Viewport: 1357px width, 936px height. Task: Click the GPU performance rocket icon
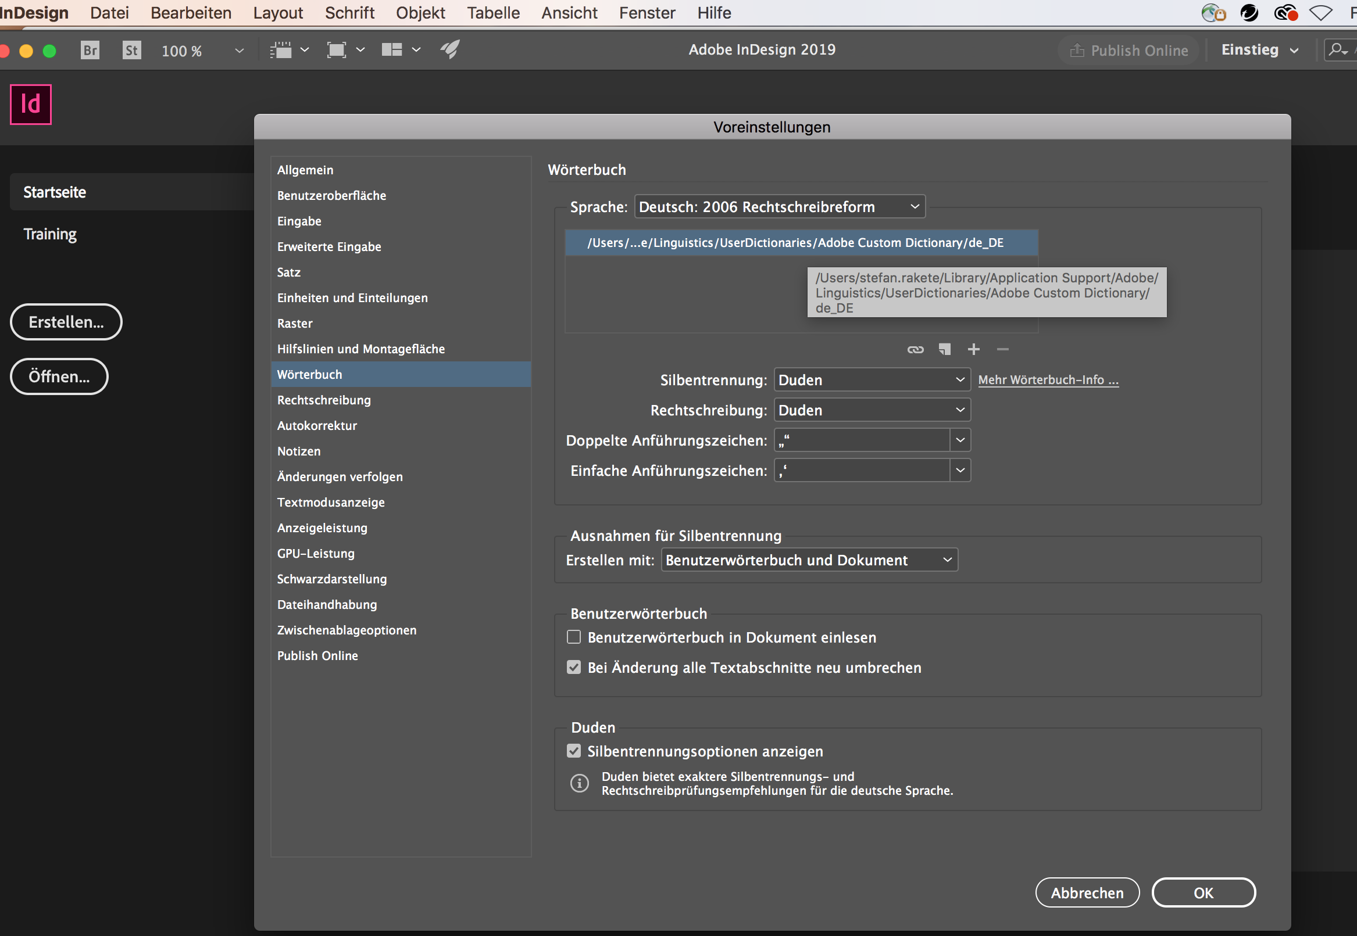(x=450, y=50)
